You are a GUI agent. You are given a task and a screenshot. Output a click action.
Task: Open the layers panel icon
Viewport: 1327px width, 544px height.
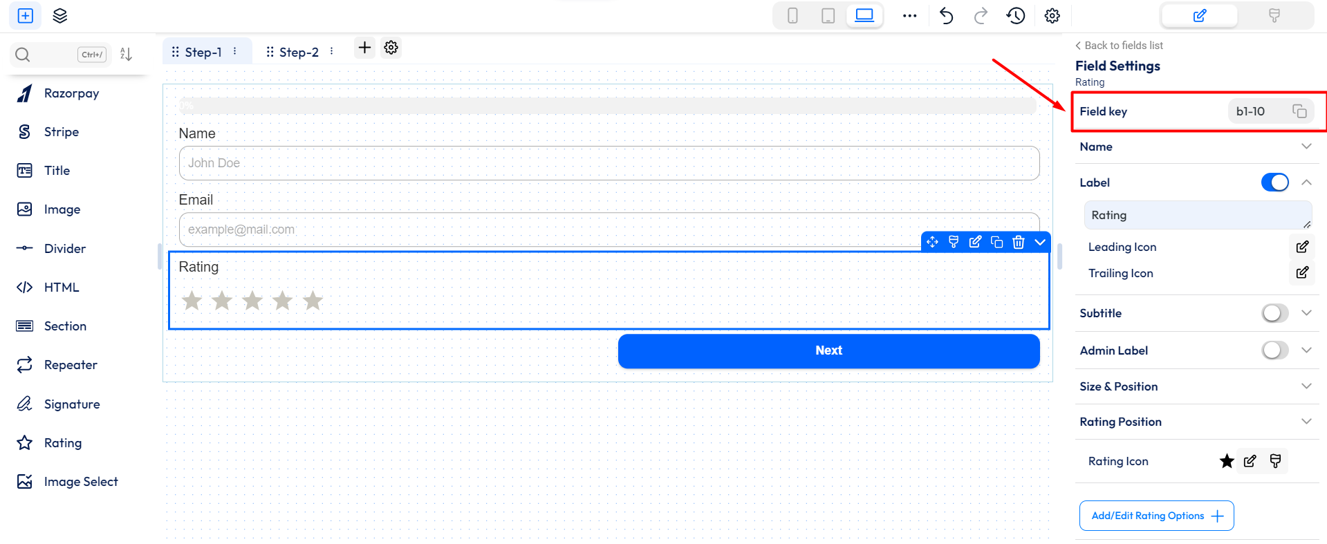(x=60, y=16)
